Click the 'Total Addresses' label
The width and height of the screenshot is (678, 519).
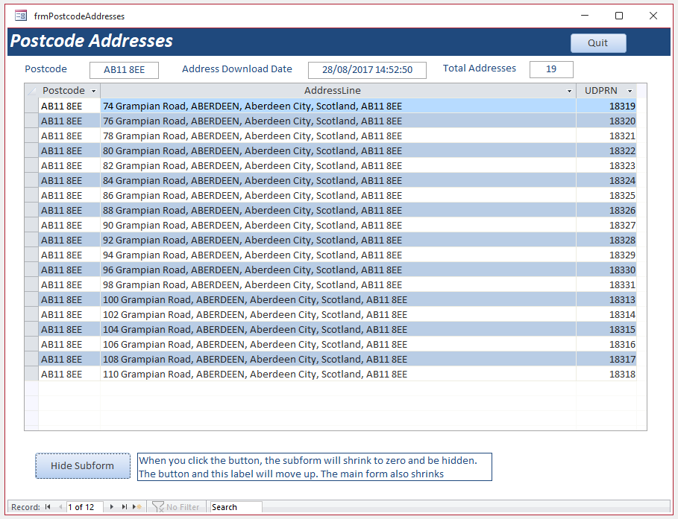tap(479, 69)
